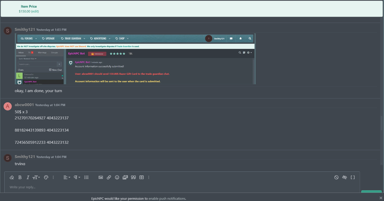
Task: Open the attached screenshot in Smithy121's message
Action: point(135,59)
